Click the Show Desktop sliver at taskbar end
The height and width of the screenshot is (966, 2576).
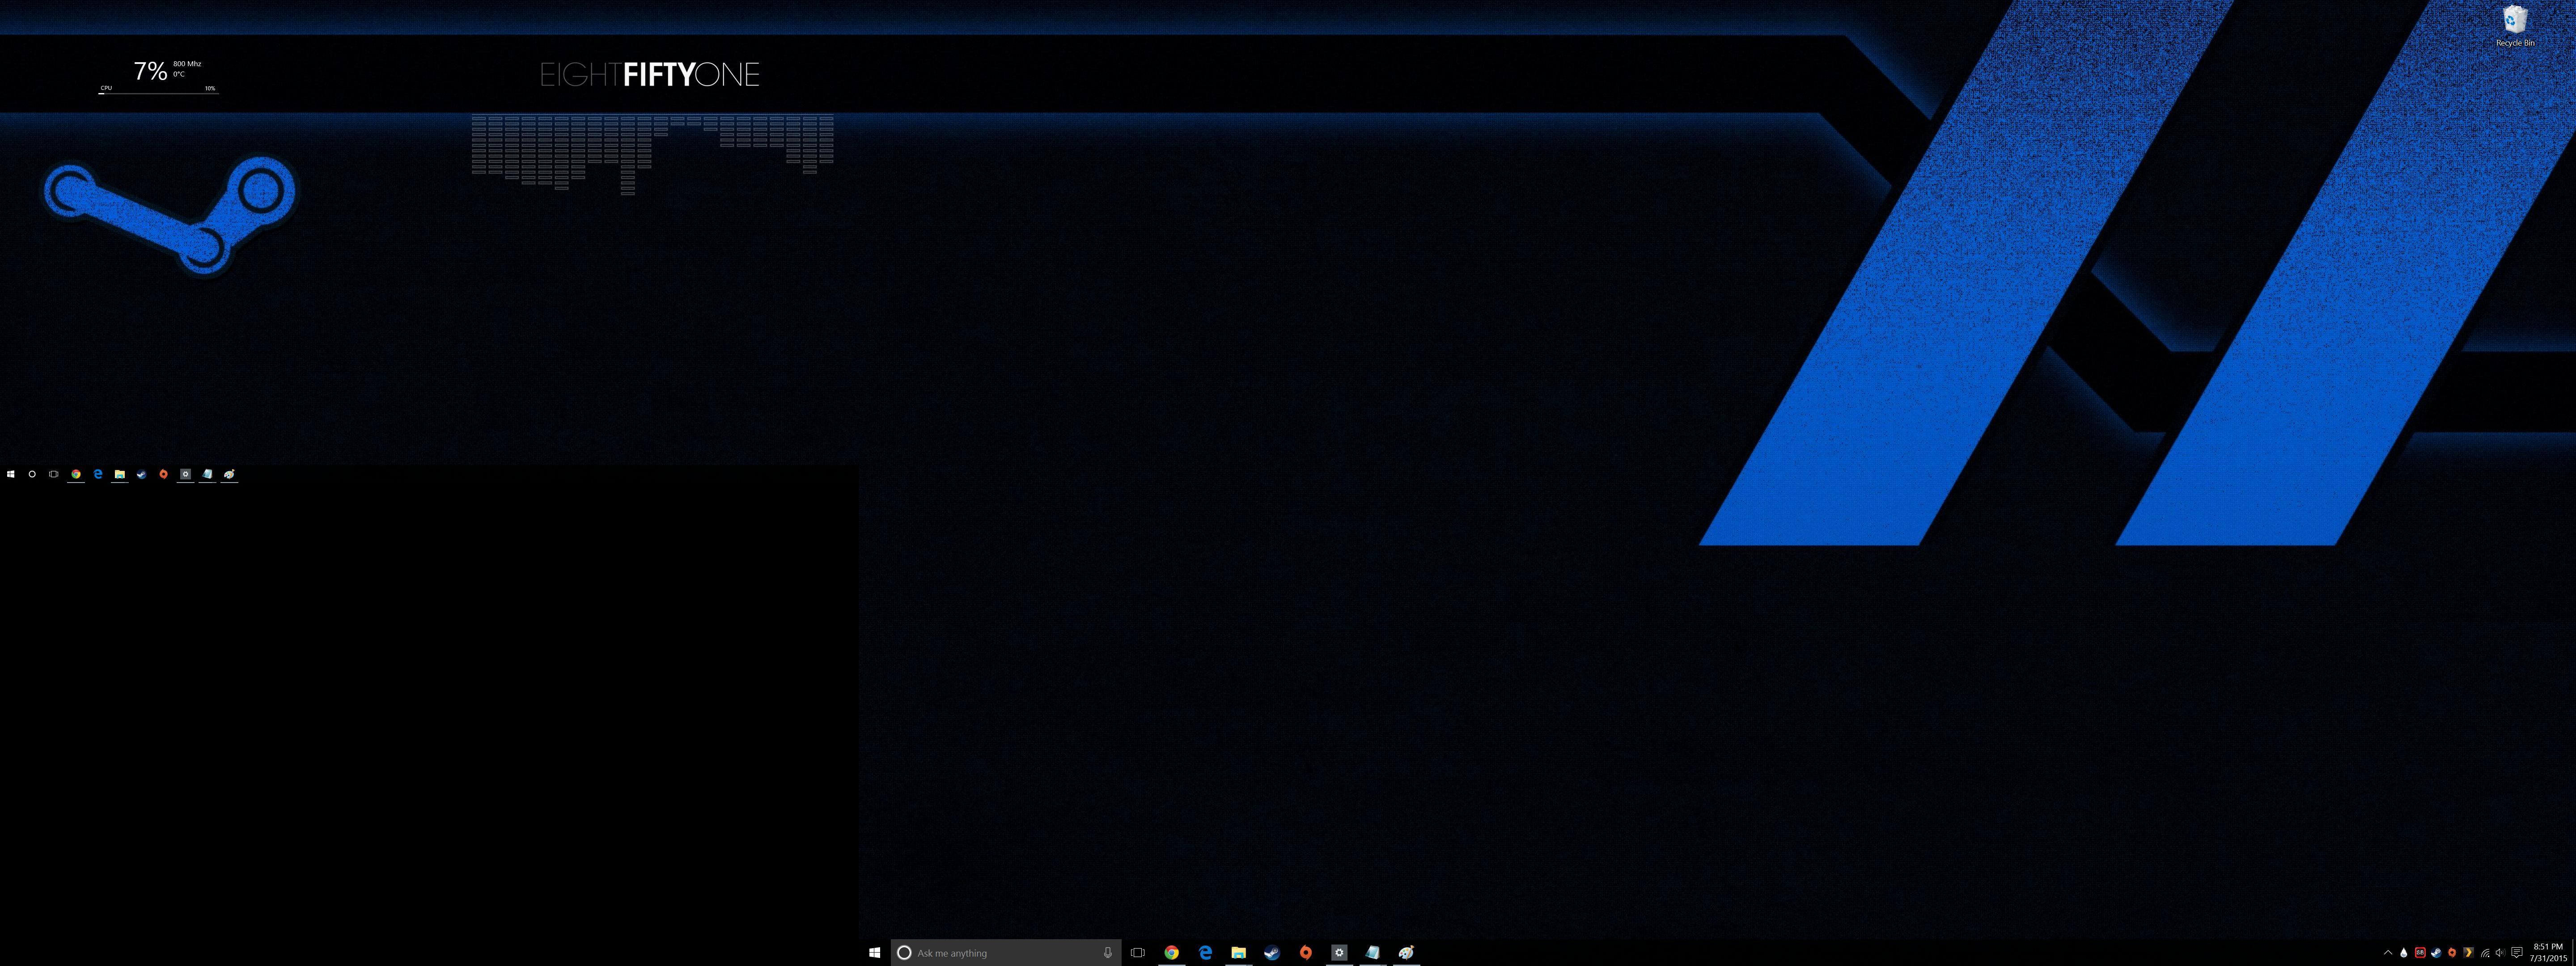point(2574,953)
